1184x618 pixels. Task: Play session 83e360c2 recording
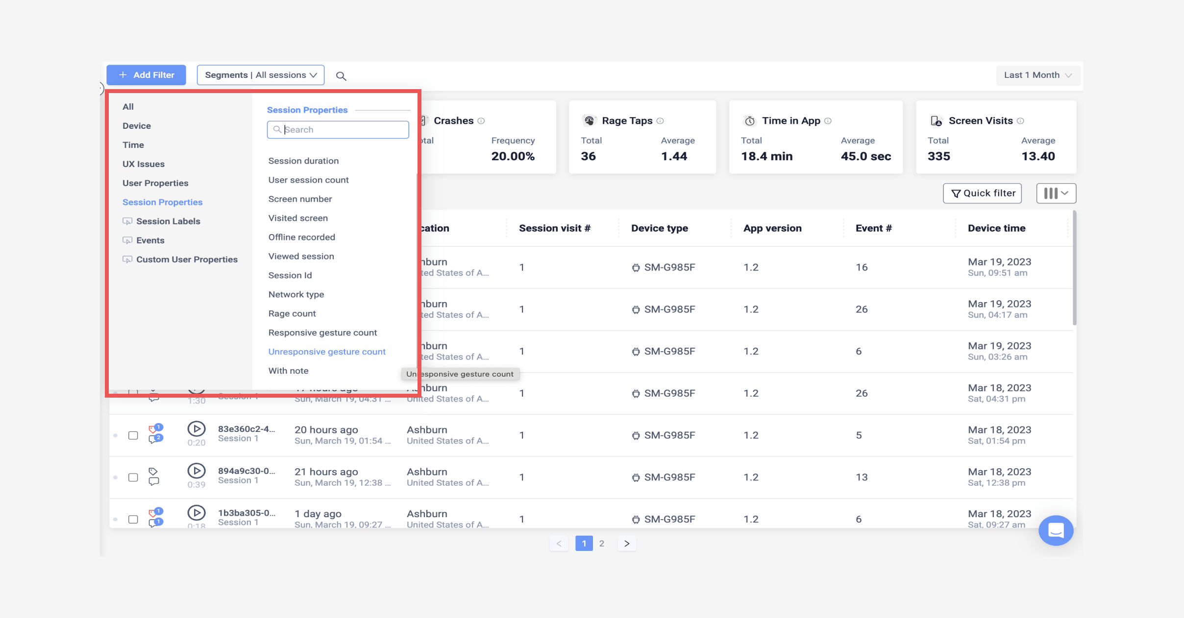pyautogui.click(x=197, y=429)
